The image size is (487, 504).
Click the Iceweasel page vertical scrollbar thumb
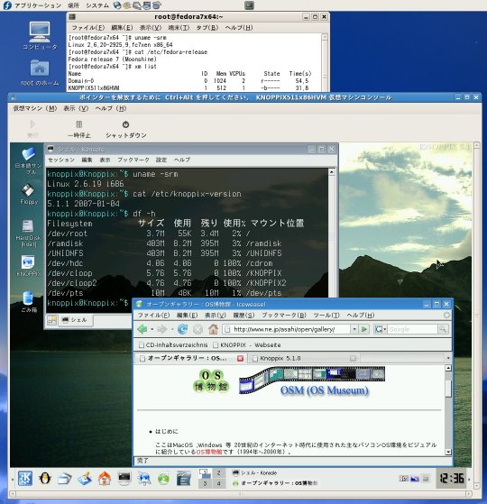click(x=448, y=389)
